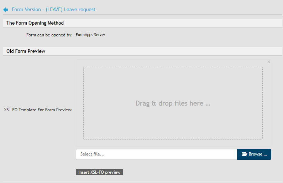Open the Form Version breadcrumb link
This screenshot has width=283, height=183.
click(53, 10)
